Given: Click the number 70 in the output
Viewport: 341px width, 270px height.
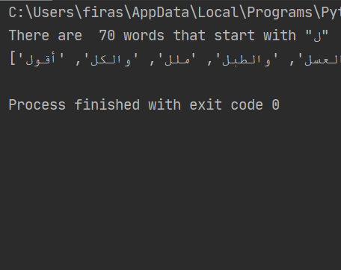Looking at the screenshot, I should click(x=107, y=36).
